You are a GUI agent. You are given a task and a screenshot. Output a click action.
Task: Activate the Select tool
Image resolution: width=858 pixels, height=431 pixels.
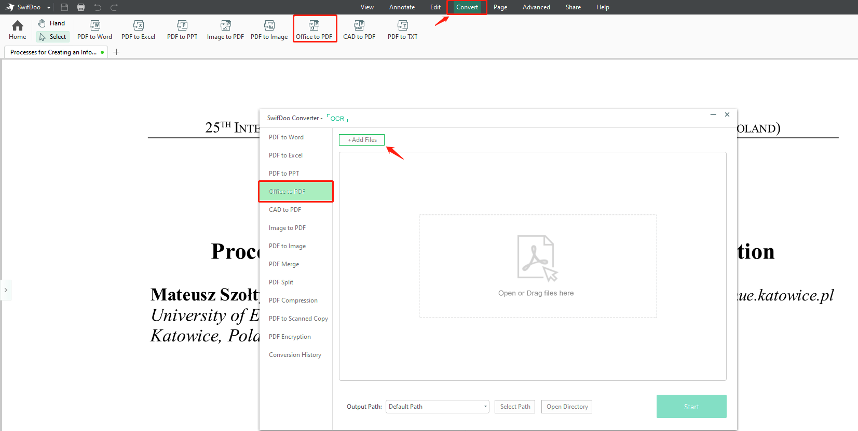(x=53, y=37)
